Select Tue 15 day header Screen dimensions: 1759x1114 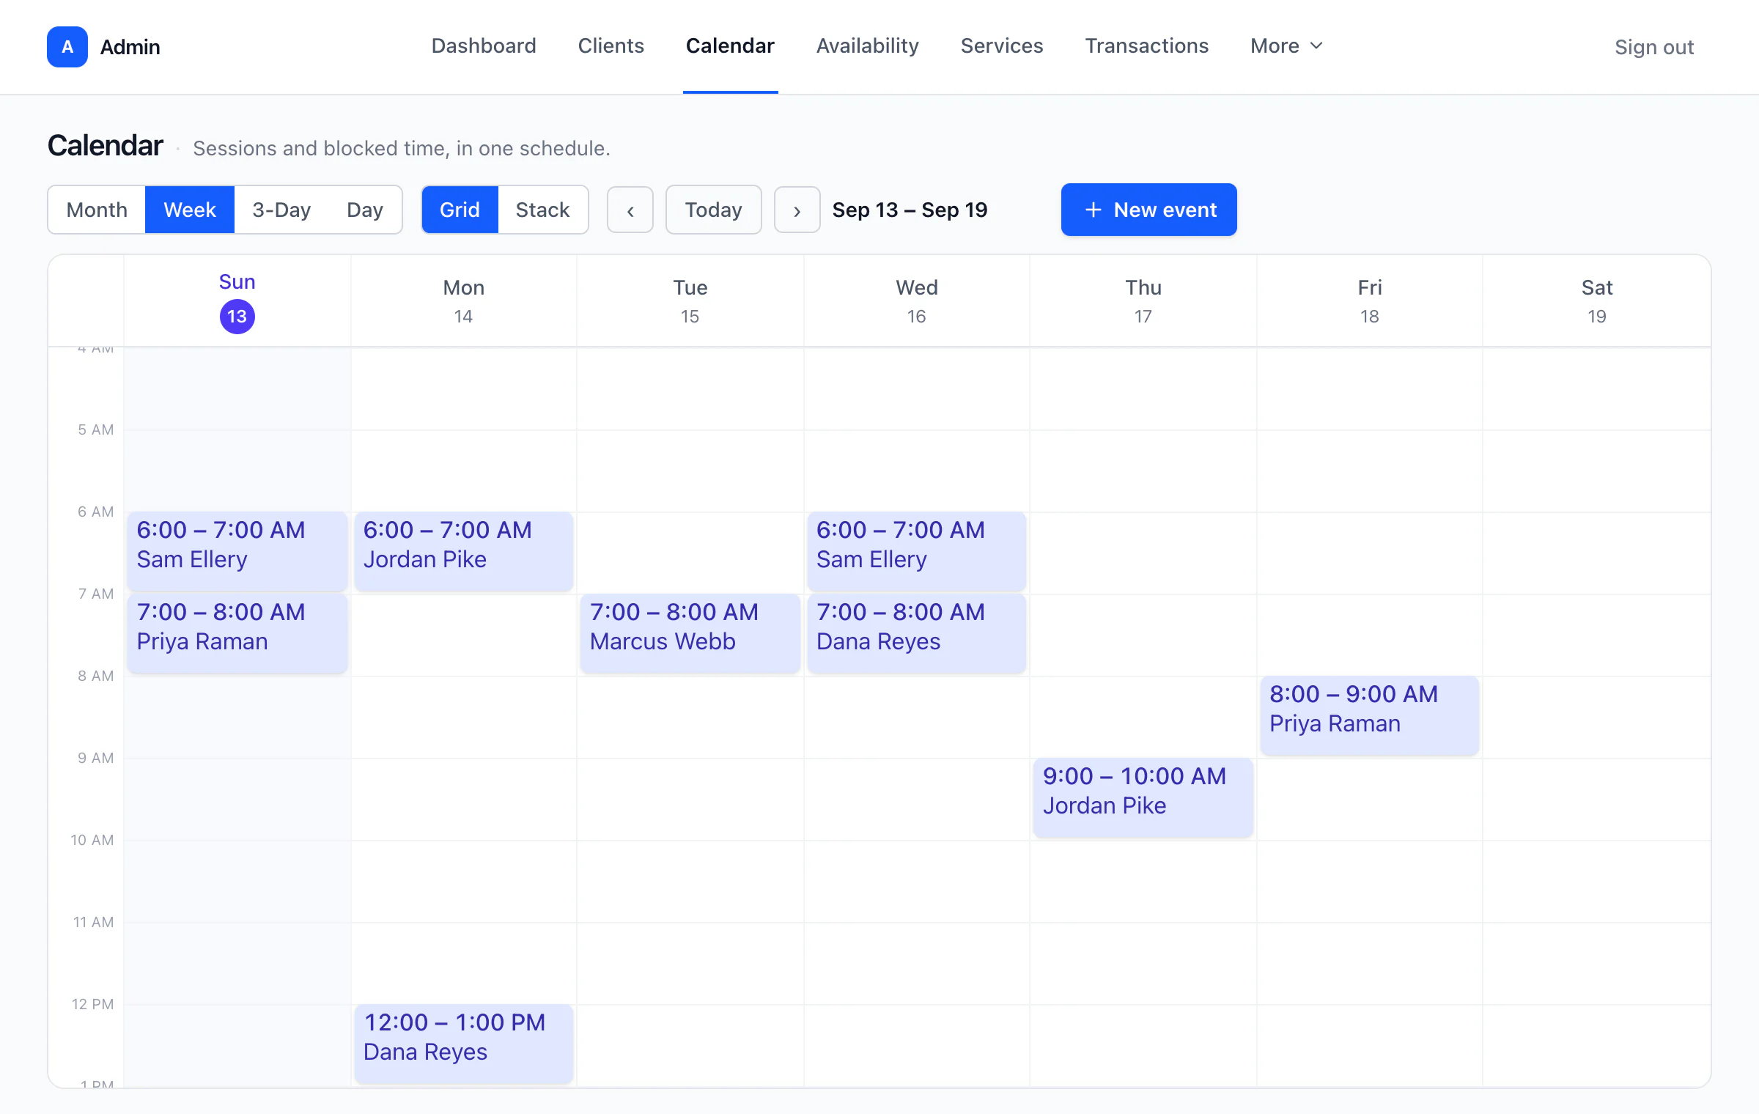[x=690, y=301]
